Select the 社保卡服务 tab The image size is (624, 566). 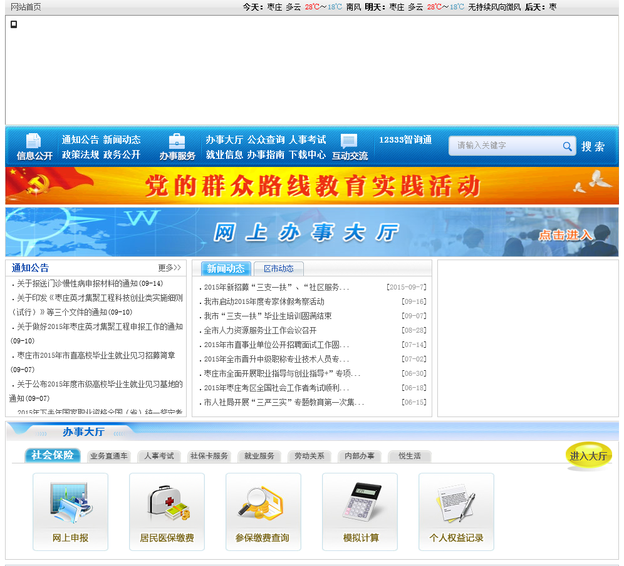(209, 456)
